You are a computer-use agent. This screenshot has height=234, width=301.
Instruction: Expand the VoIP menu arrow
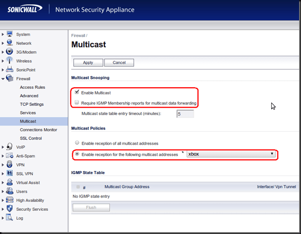3,147
